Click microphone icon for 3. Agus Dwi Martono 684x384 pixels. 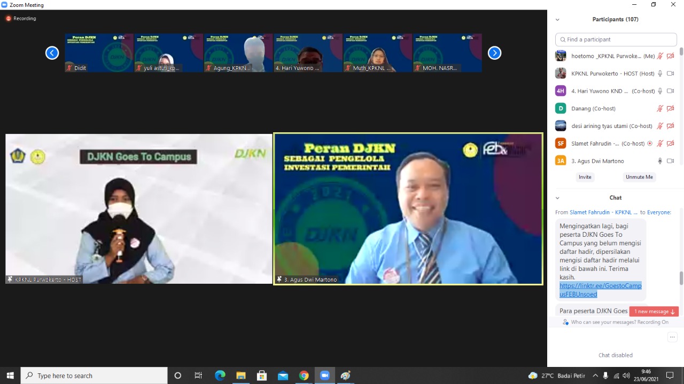(x=660, y=161)
